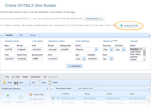Sort emails by Email column header

pos(117,94)
